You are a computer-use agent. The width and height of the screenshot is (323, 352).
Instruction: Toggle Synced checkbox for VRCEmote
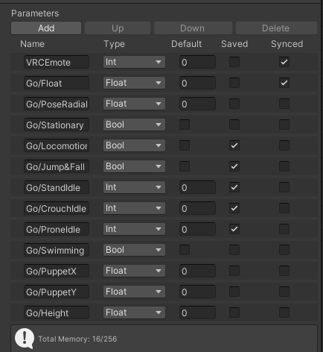[x=284, y=62]
